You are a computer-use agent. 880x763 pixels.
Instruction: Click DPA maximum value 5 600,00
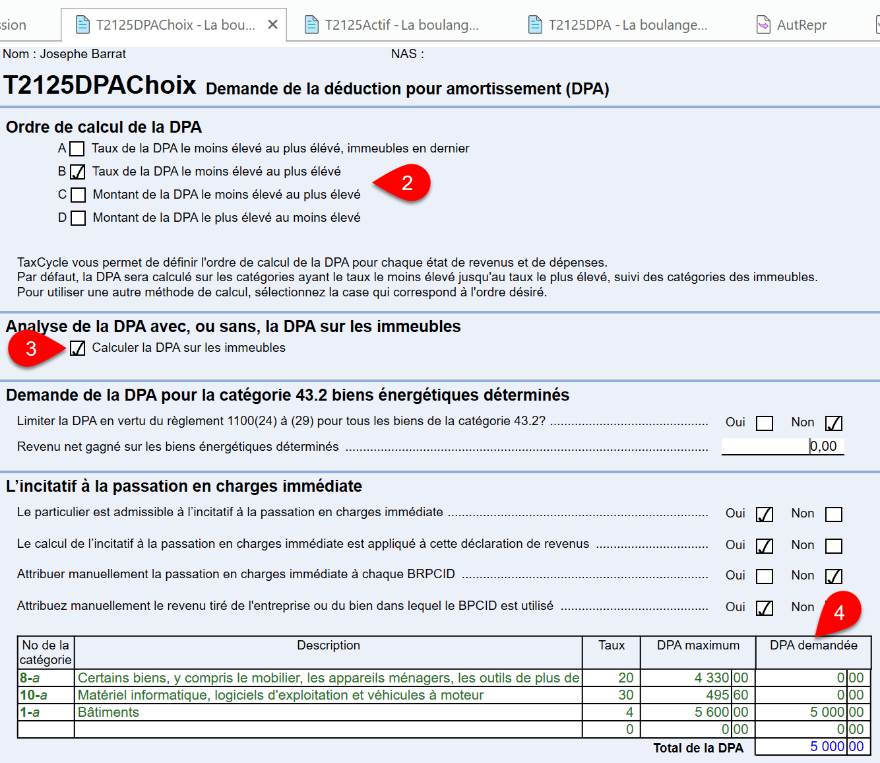pos(698,712)
